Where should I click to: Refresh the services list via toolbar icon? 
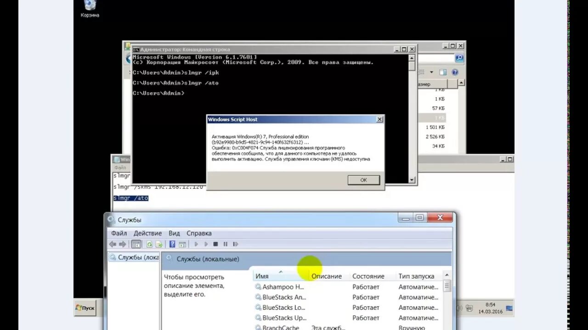tap(149, 244)
